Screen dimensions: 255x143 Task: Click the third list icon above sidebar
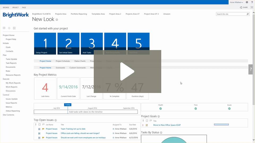(14, 28)
